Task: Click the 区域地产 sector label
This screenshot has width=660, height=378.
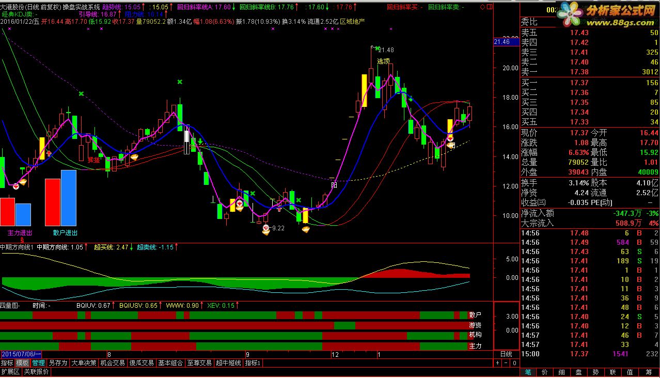Action: (x=352, y=21)
